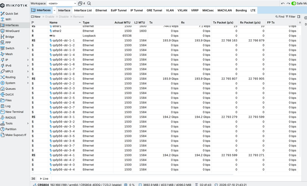Open the workspace search magnifier icon

[x=89, y=3]
